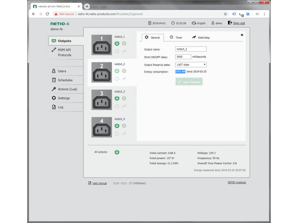Open the Chrome three-dot menu

(x=264, y=14)
